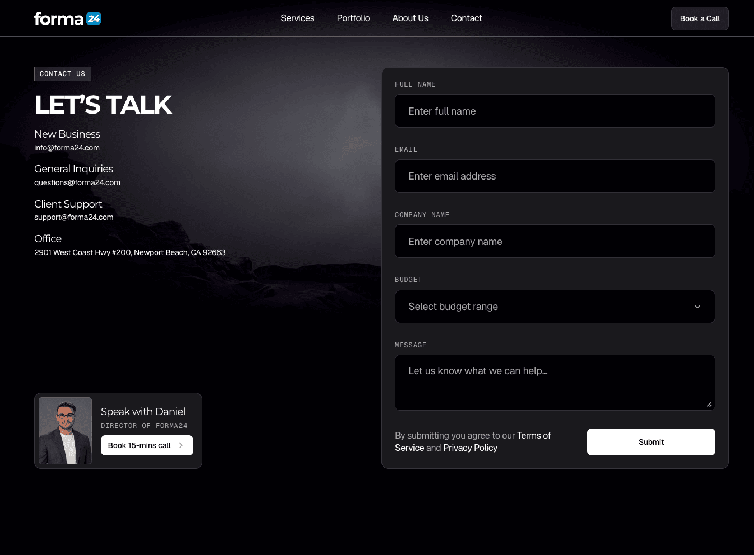Click the BUDGET field label
The image size is (754, 555).
pos(408,280)
